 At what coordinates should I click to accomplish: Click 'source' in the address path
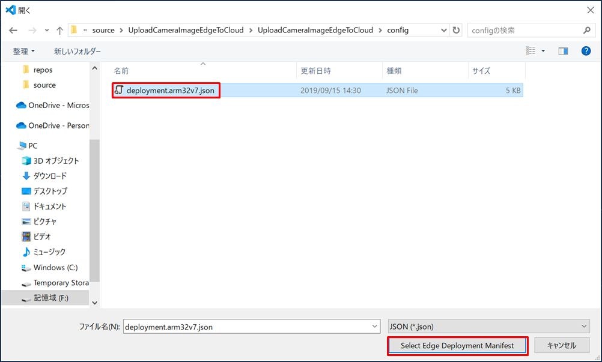[x=103, y=30]
